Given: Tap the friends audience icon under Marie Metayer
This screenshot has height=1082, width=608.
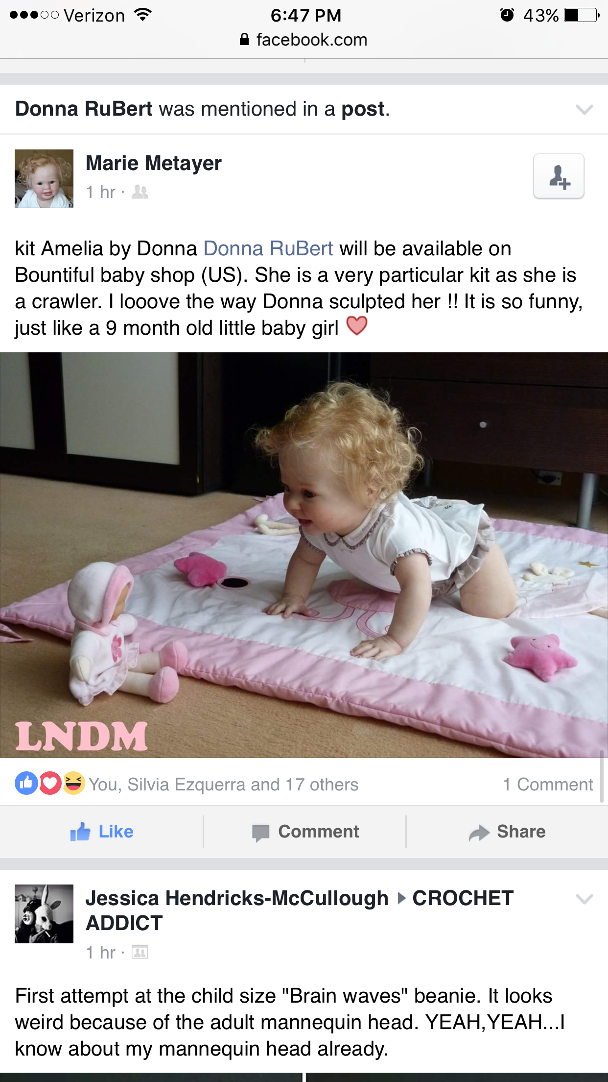Looking at the screenshot, I should (140, 192).
